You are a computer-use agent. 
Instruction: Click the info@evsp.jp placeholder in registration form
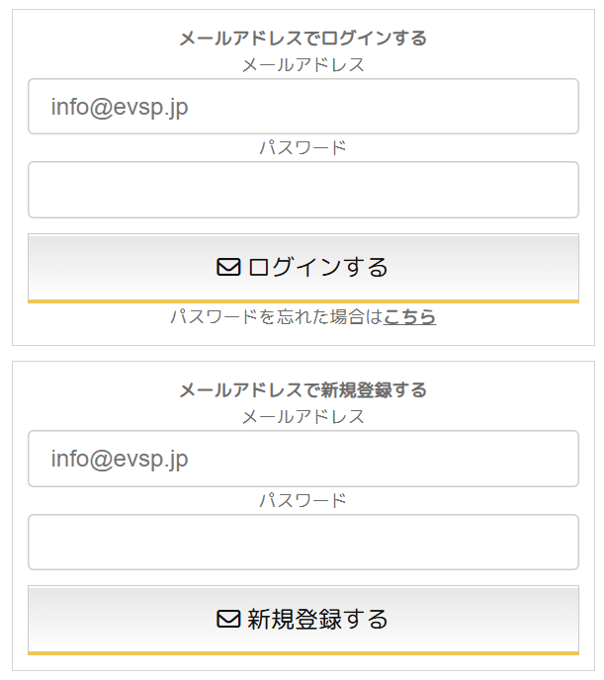pos(120,459)
